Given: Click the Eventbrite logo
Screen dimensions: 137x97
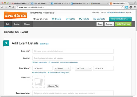Looking at the screenshot, I should point(16,15).
